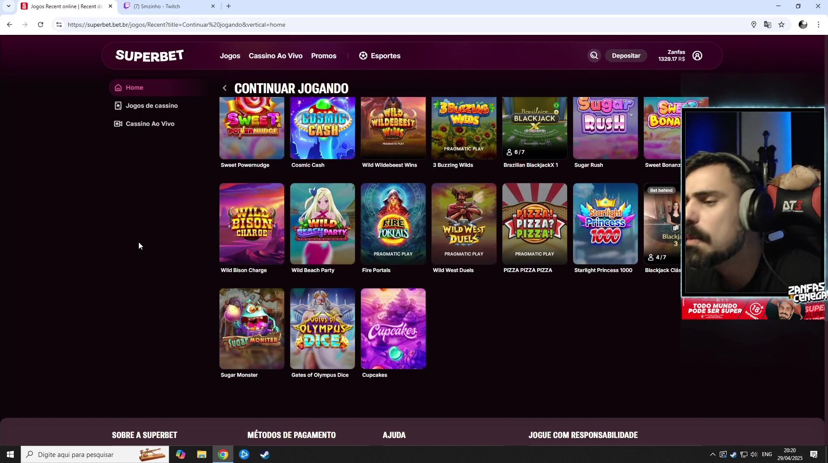Click the Chrome icon on the taskbar
This screenshot has width=828, height=463.
click(223, 454)
